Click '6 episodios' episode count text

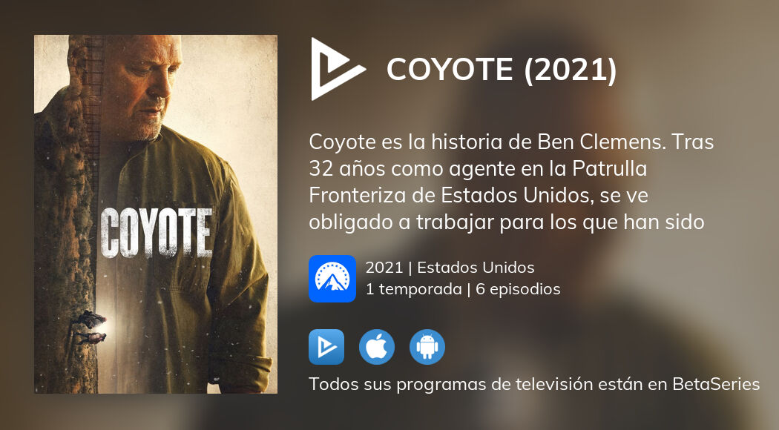pyautogui.click(x=518, y=289)
